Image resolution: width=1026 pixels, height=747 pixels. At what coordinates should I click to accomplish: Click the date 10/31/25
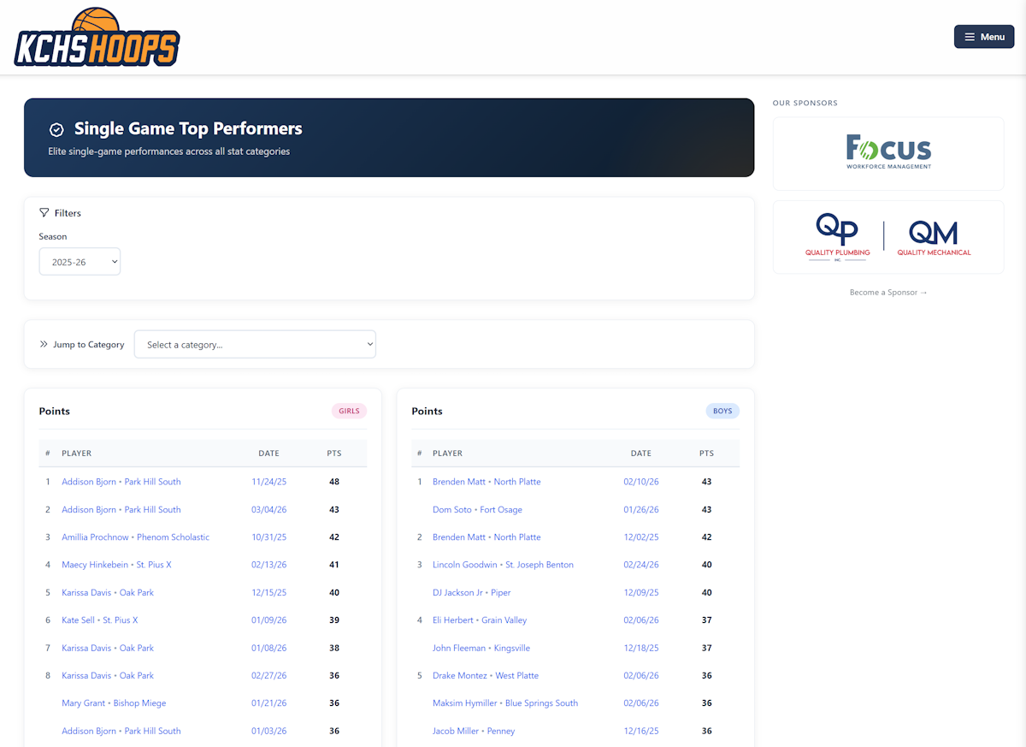click(268, 537)
